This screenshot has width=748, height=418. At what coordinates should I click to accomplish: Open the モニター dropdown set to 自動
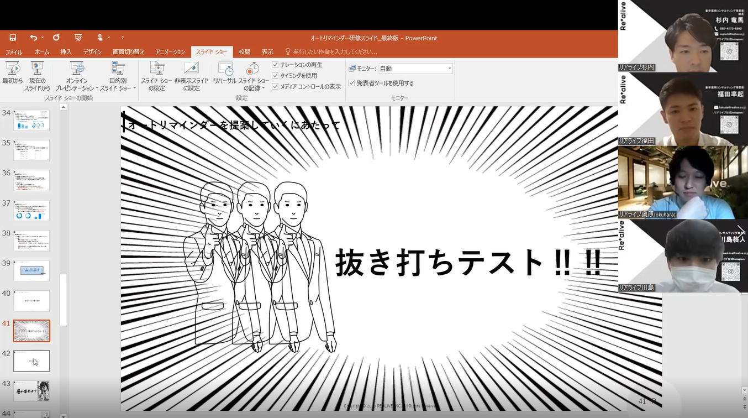tap(415, 69)
